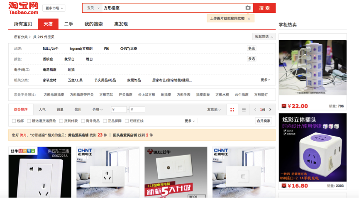The width and height of the screenshot is (359, 198).
Task: Sort by 信用 credit
Action: point(78,110)
